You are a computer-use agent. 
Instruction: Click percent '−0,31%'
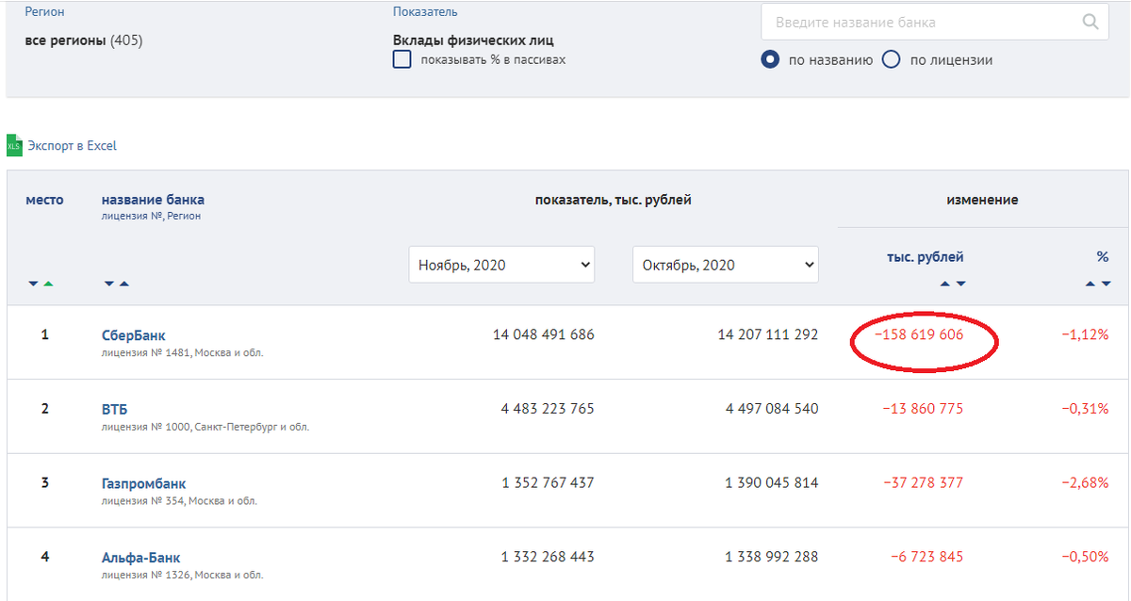pos(1085,409)
